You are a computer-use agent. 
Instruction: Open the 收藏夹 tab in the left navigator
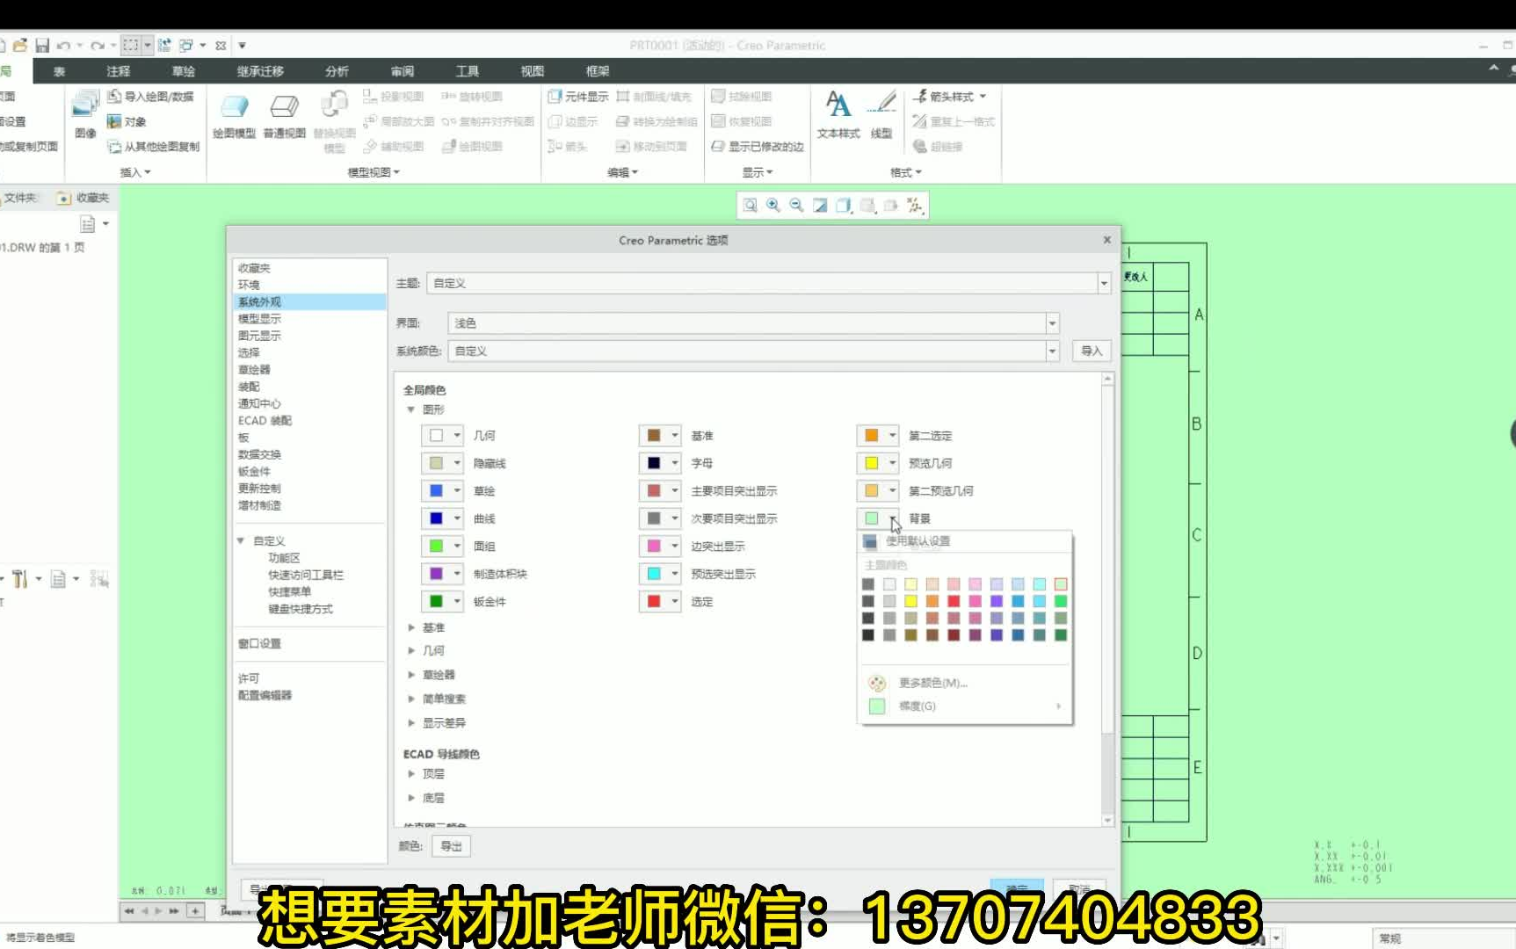pos(83,198)
